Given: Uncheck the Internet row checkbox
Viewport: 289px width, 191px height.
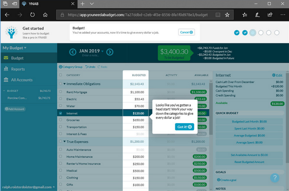Looking at the screenshot, I should [60, 113].
